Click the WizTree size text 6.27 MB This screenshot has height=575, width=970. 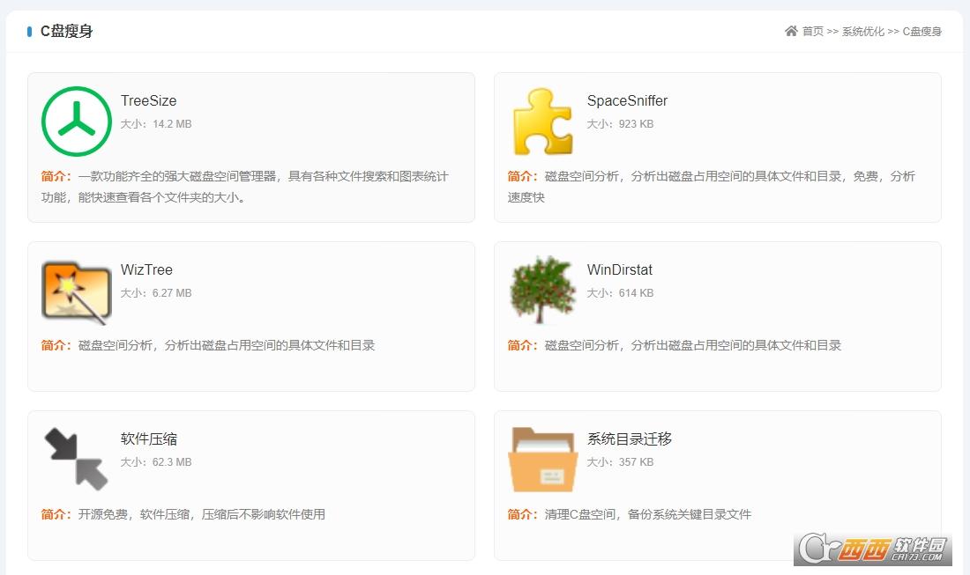tap(156, 293)
